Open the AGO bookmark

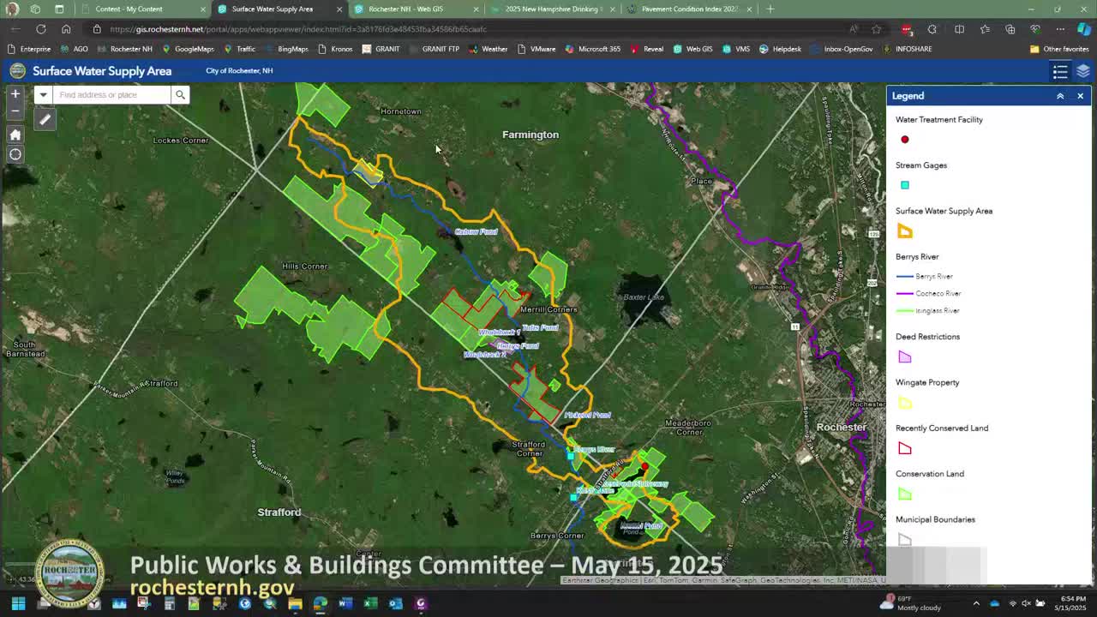click(x=75, y=49)
